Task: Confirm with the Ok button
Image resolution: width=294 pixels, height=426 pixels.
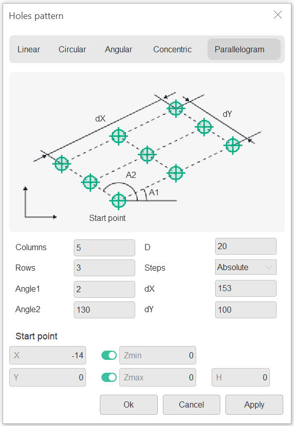Action: 129,404
